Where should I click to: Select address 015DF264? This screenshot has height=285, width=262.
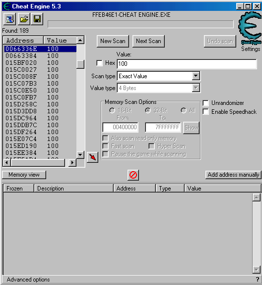point(40,132)
